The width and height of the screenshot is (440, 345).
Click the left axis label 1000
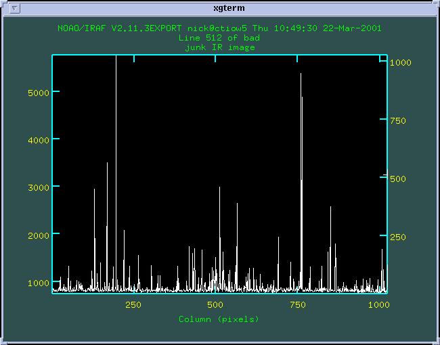coord(39,283)
